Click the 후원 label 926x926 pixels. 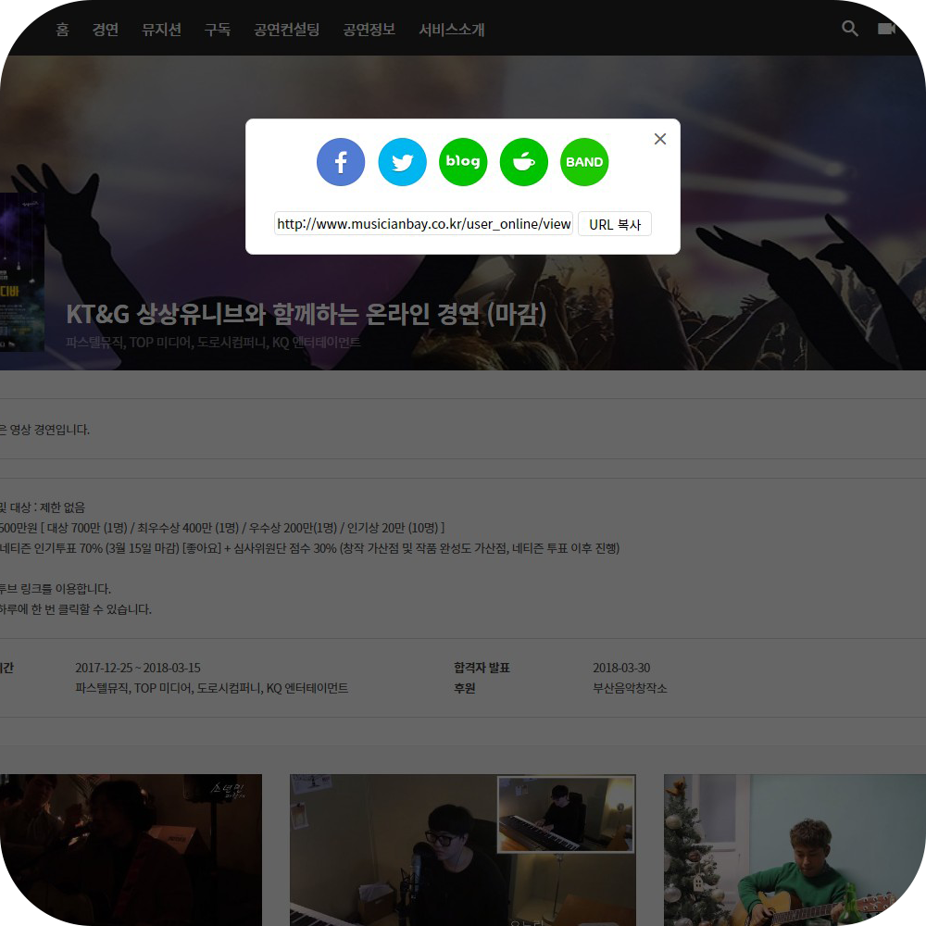click(x=465, y=688)
